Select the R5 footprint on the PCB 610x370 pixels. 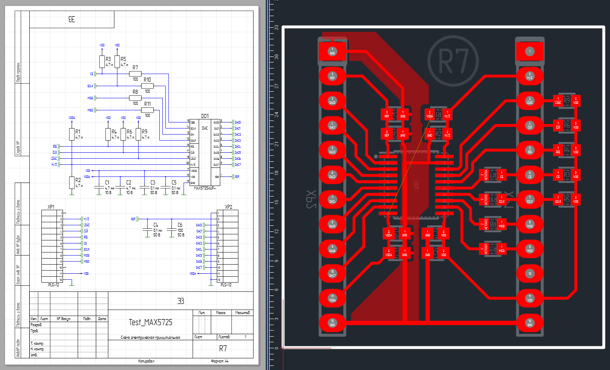coord(567,199)
